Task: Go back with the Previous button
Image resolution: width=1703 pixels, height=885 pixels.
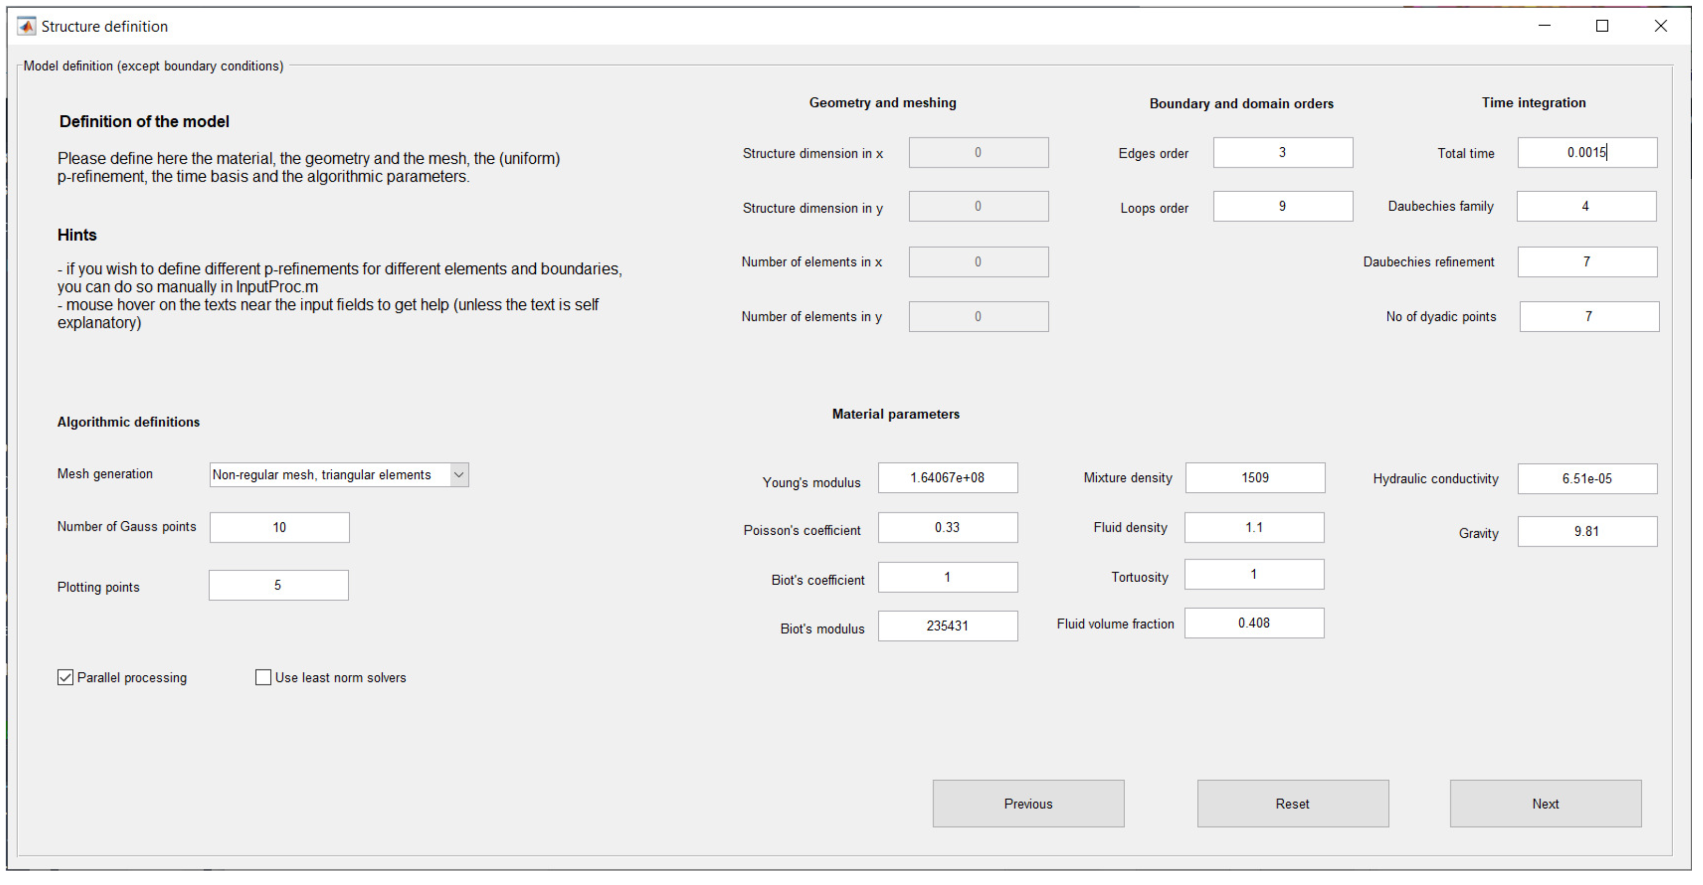Action: pyautogui.click(x=1028, y=804)
